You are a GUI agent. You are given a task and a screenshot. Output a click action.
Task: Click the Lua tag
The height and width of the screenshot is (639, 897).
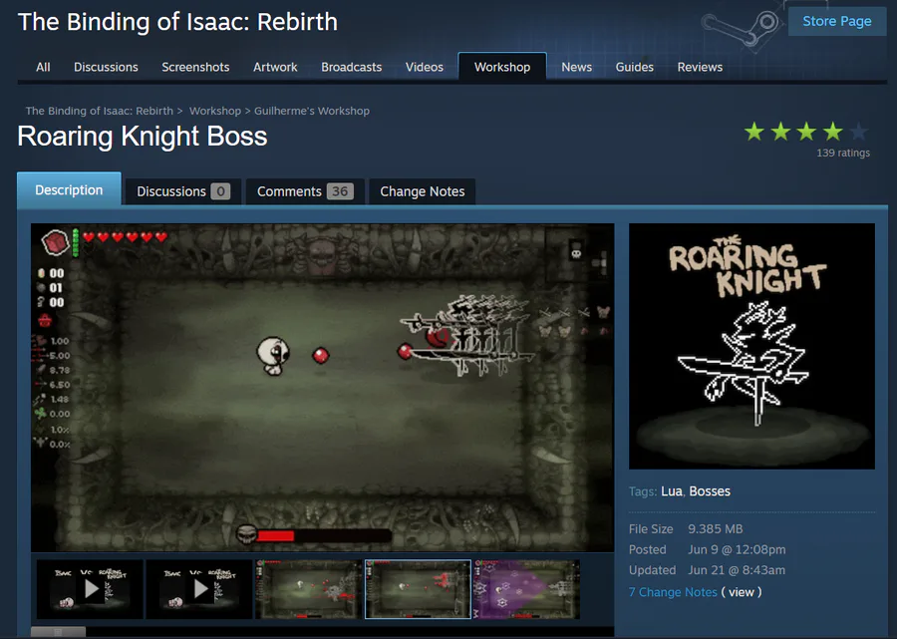tap(671, 490)
